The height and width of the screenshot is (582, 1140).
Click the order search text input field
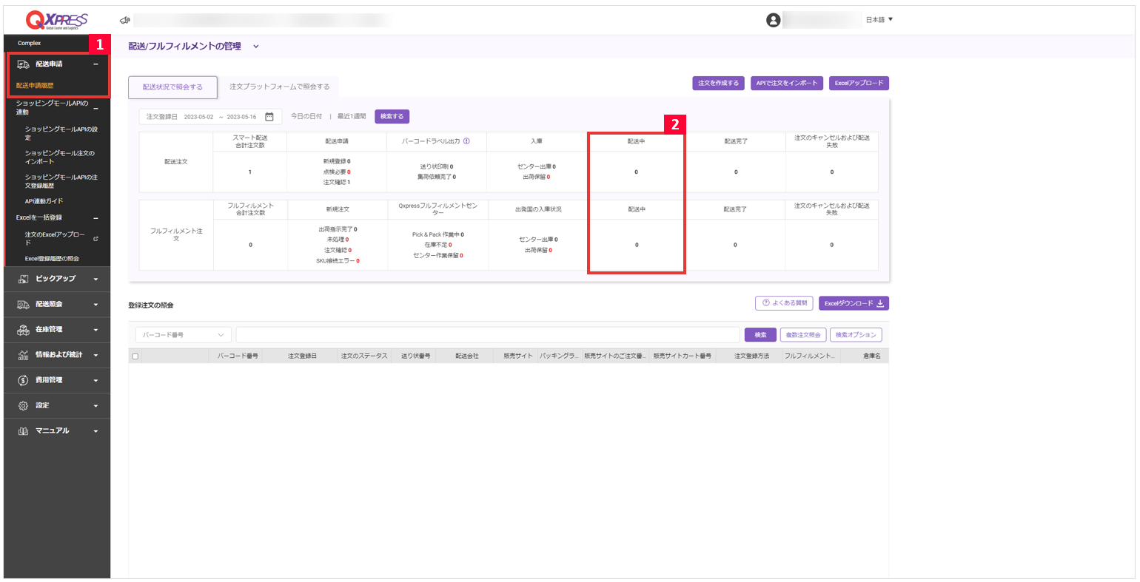point(487,335)
